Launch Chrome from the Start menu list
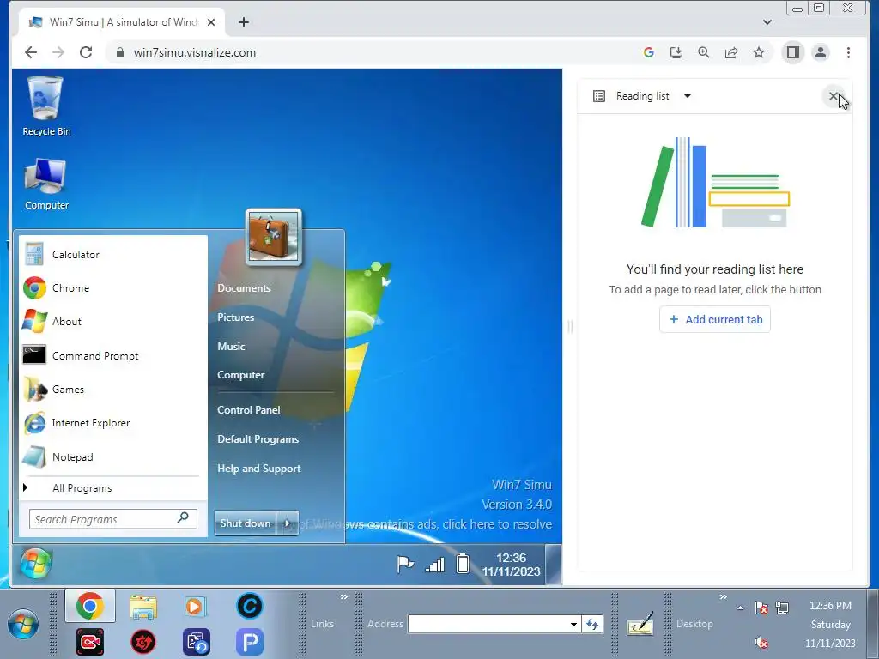Viewport: 879px width, 659px height. tap(114, 288)
